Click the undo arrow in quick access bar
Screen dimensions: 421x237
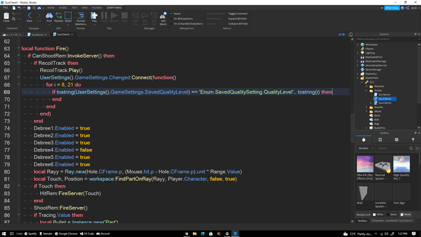[x=19, y=8]
